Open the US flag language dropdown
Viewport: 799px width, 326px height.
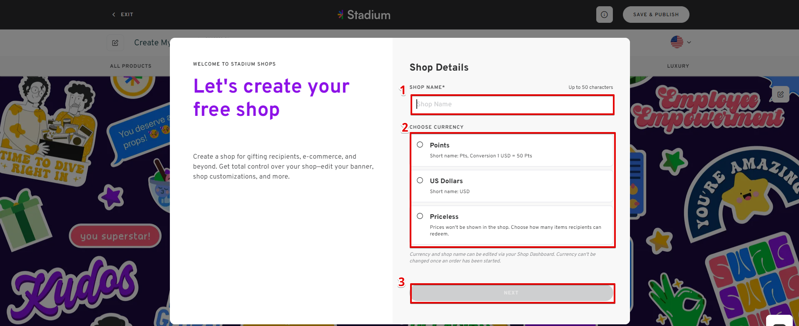click(681, 42)
